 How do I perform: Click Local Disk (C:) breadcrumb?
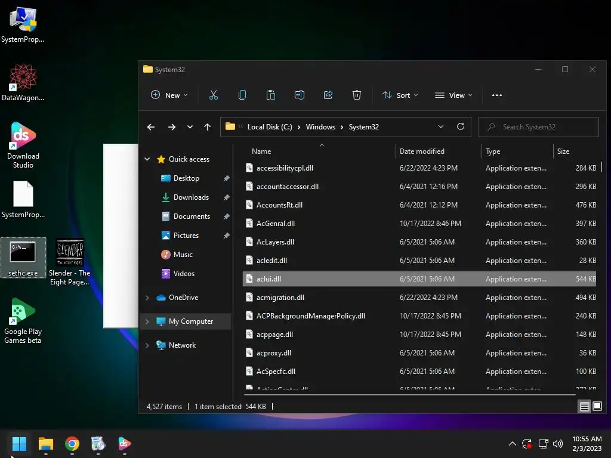tap(270, 127)
